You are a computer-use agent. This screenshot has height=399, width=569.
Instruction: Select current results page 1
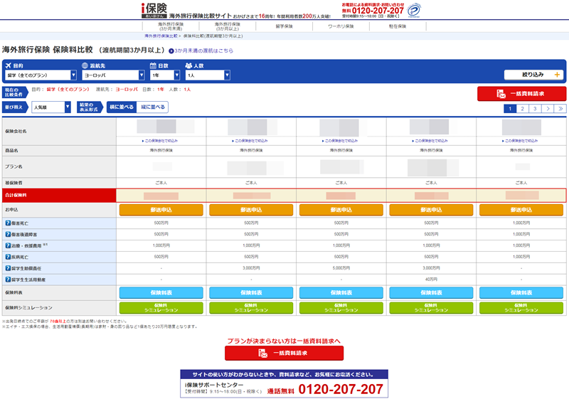510,108
